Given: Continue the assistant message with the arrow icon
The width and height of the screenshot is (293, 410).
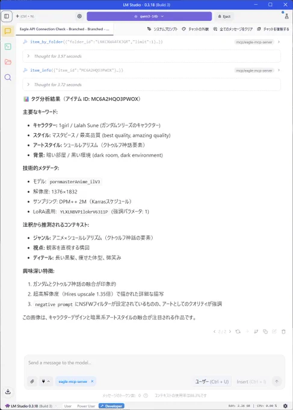Looking at the screenshot, I should (247, 331).
